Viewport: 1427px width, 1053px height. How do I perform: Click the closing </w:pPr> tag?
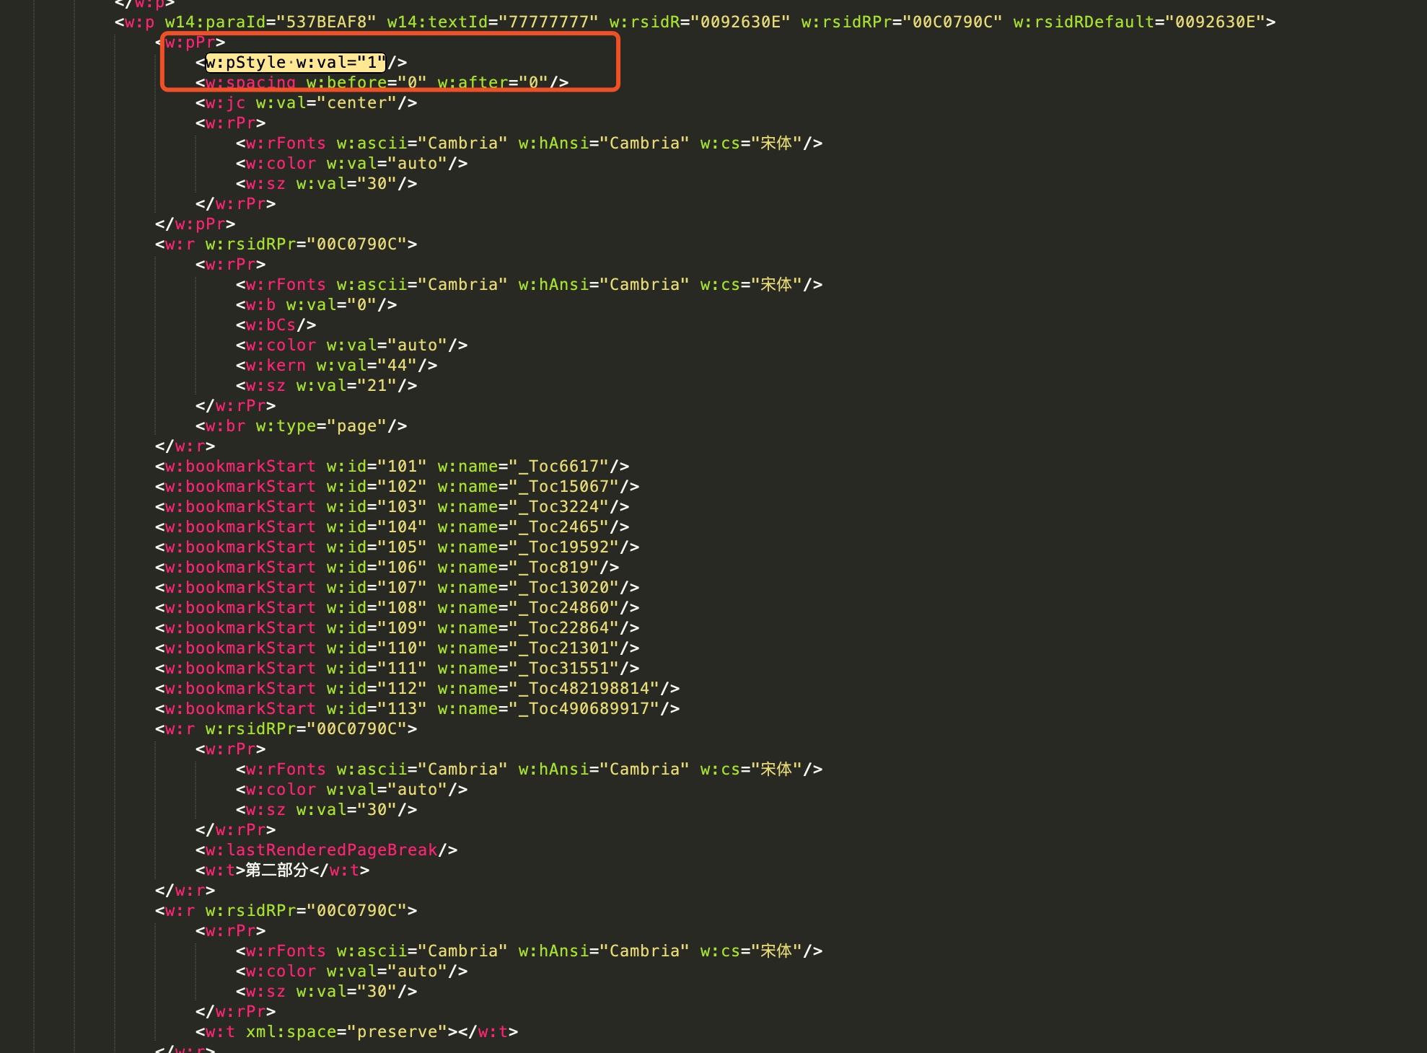(195, 224)
